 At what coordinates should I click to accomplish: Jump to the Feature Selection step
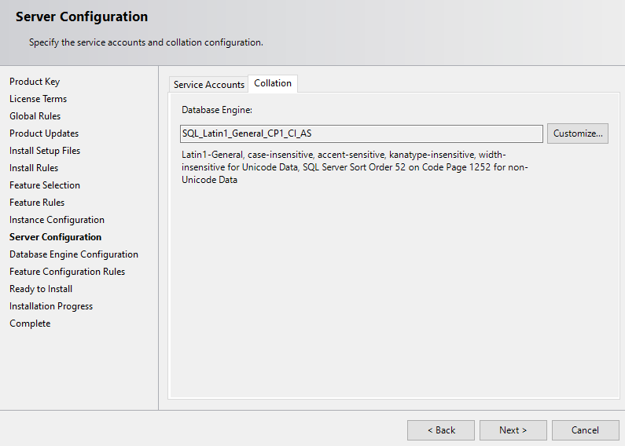point(45,185)
